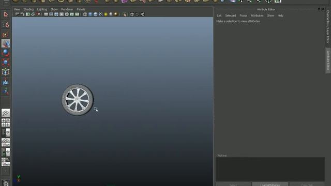Undock the Attribute Editor panel

(x=319, y=9)
